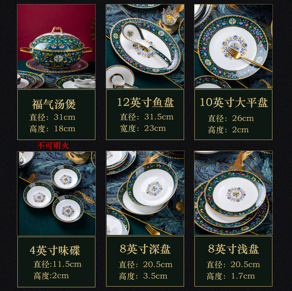Click the soup pot 高度: 18cm line
292x291 pixels.
[52, 129]
